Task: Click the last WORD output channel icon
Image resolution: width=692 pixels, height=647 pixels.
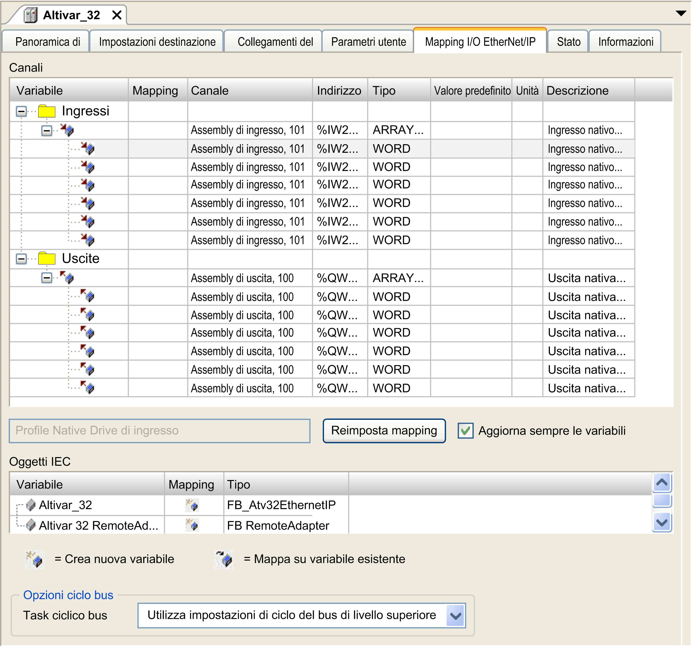Action: pos(88,387)
